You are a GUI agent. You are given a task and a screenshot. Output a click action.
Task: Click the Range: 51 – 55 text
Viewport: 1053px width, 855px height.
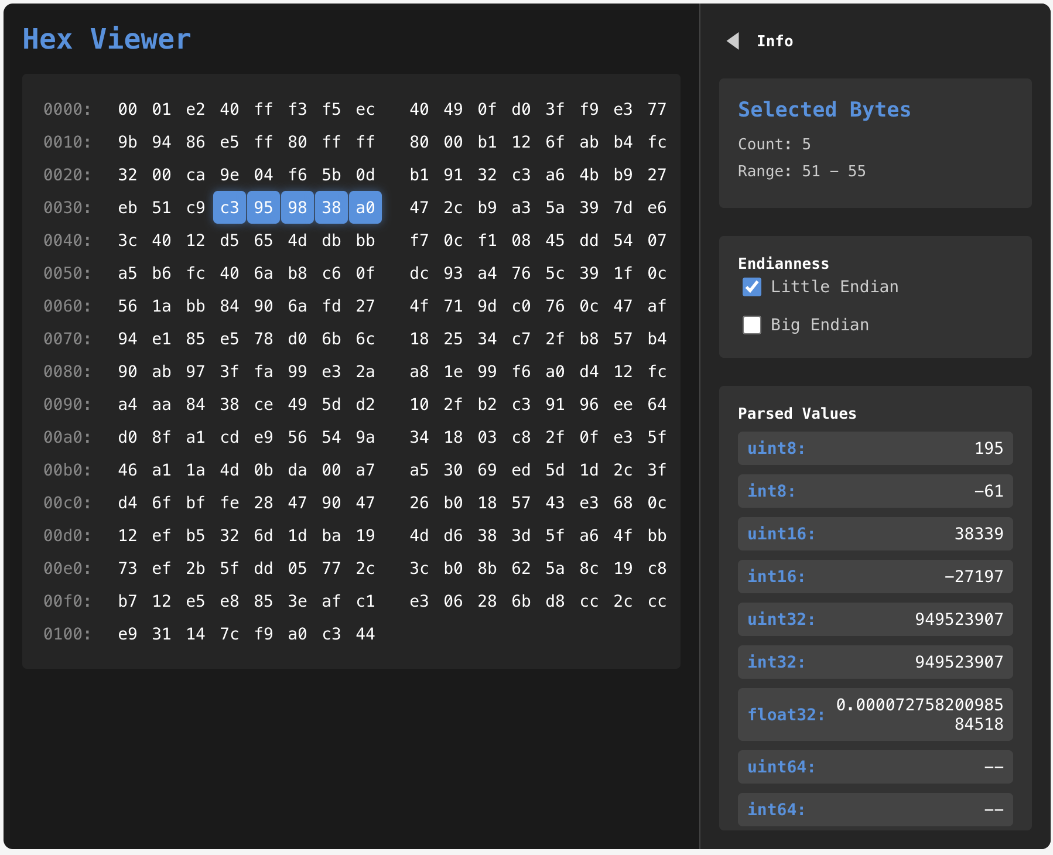tap(802, 171)
